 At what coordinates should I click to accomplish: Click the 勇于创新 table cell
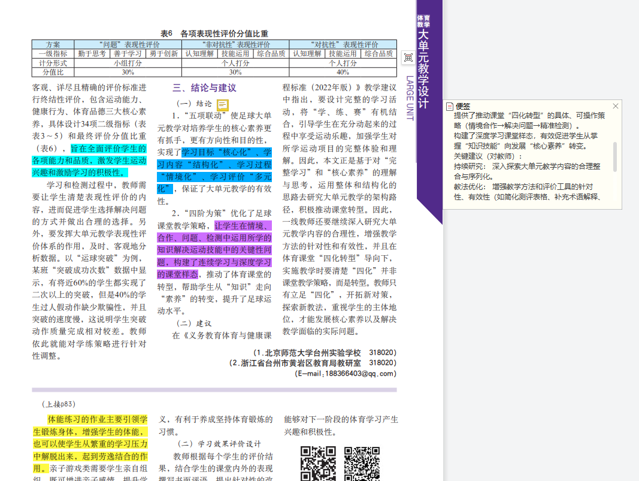[164, 54]
